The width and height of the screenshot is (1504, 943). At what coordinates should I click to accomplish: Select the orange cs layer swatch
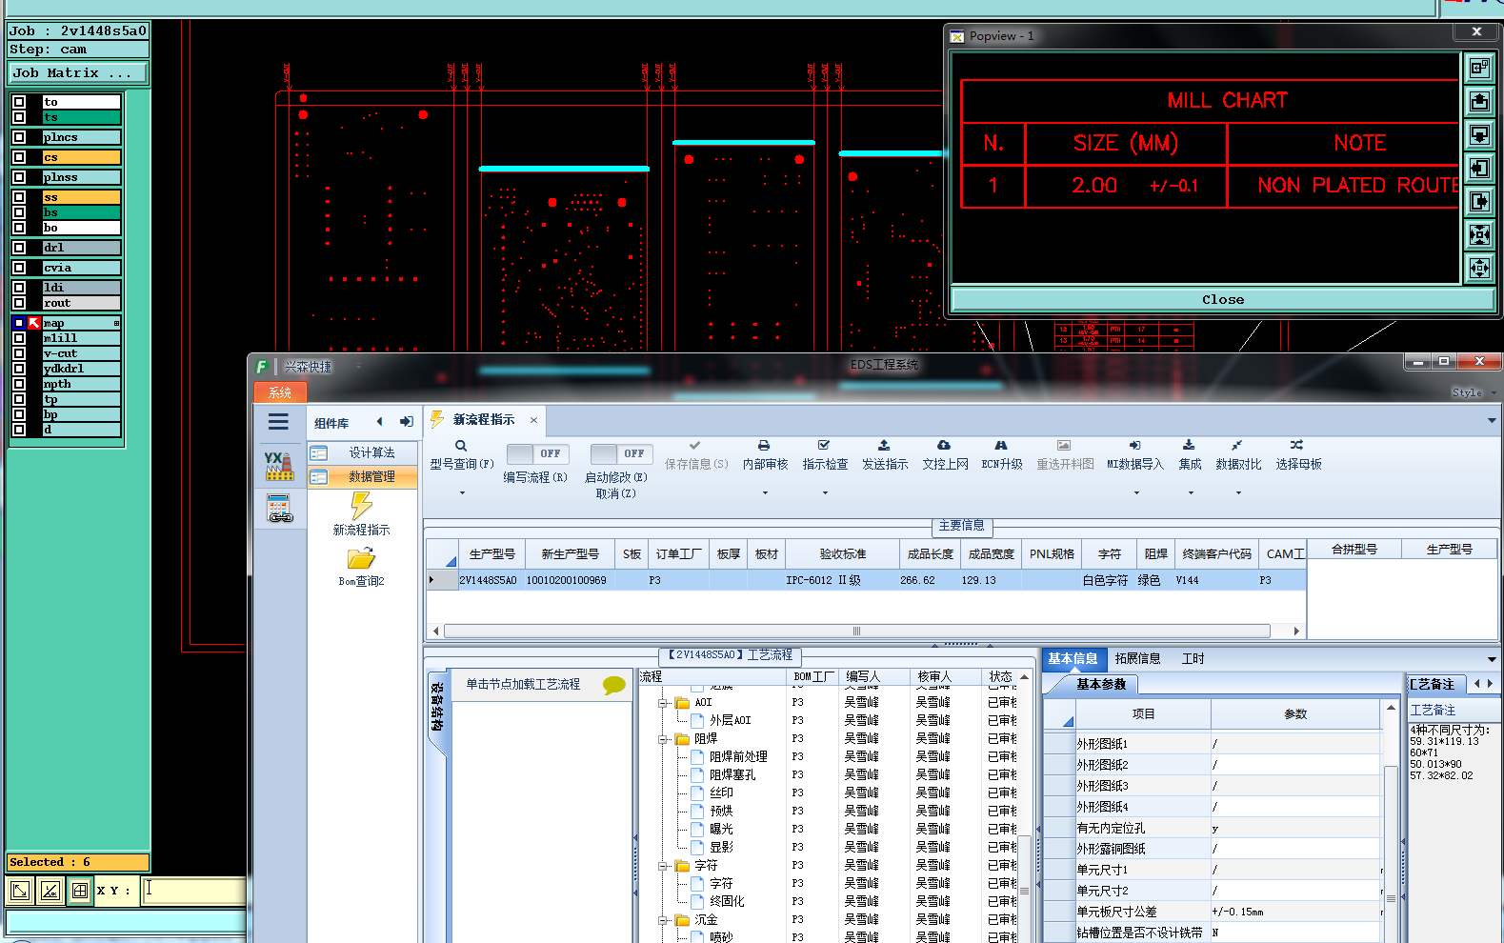point(82,157)
